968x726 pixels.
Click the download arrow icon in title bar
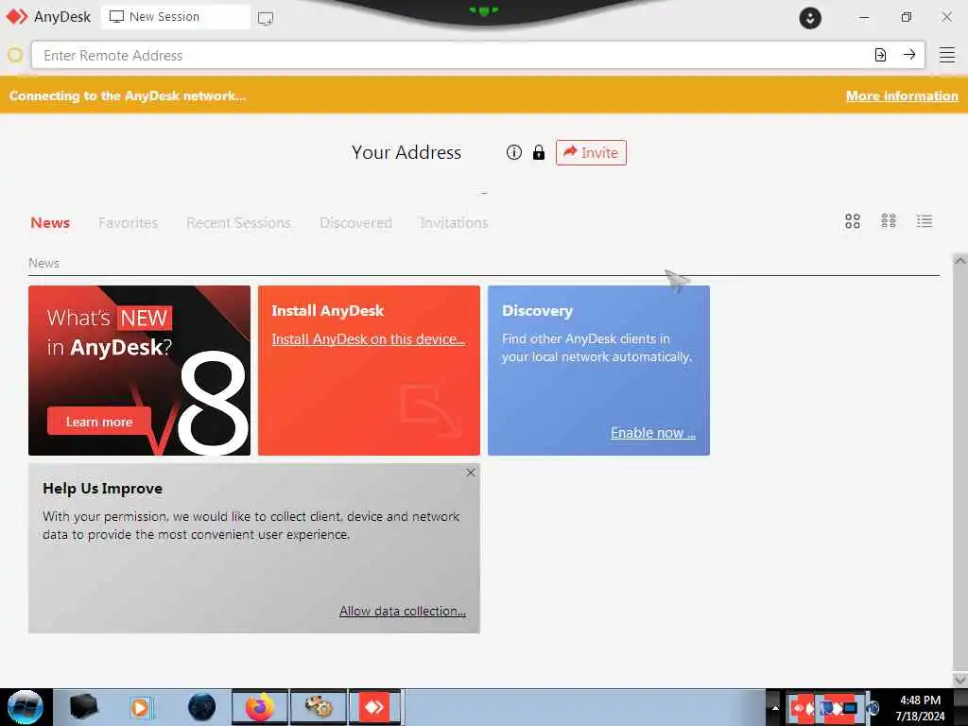[810, 18]
